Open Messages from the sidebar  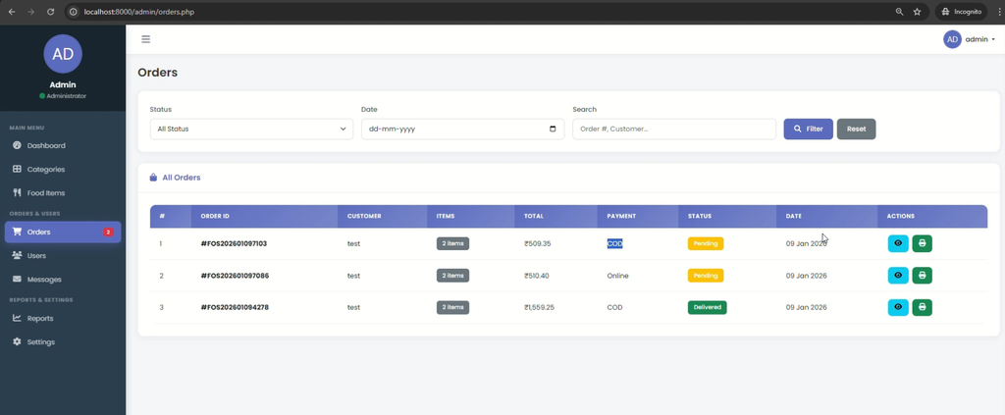coord(63,280)
